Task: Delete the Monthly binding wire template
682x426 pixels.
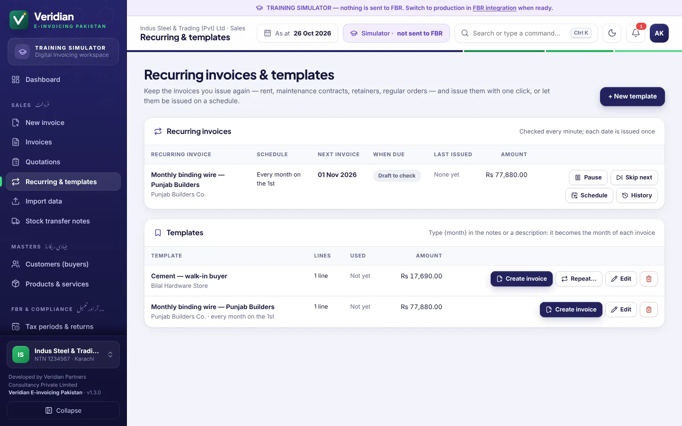Action: tap(649, 310)
